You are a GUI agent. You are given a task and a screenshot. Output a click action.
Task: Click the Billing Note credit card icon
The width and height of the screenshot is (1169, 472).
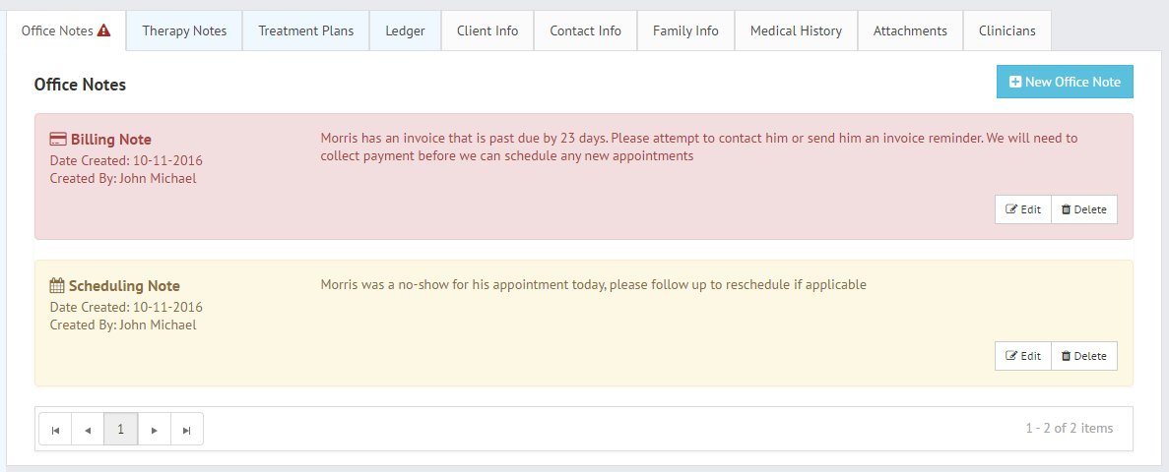(58, 140)
